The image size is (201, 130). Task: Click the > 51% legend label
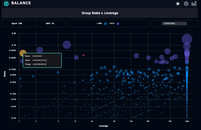[112, 24]
